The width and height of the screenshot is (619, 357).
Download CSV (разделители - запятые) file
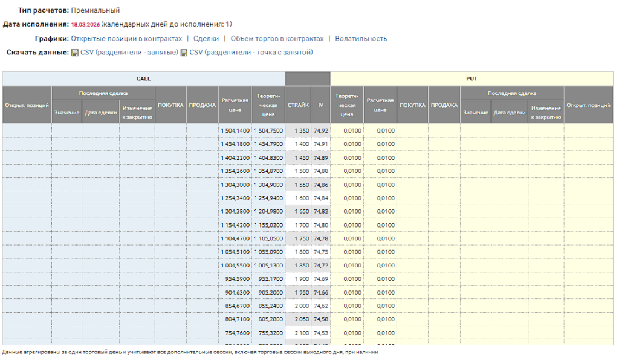pyautogui.click(x=129, y=53)
